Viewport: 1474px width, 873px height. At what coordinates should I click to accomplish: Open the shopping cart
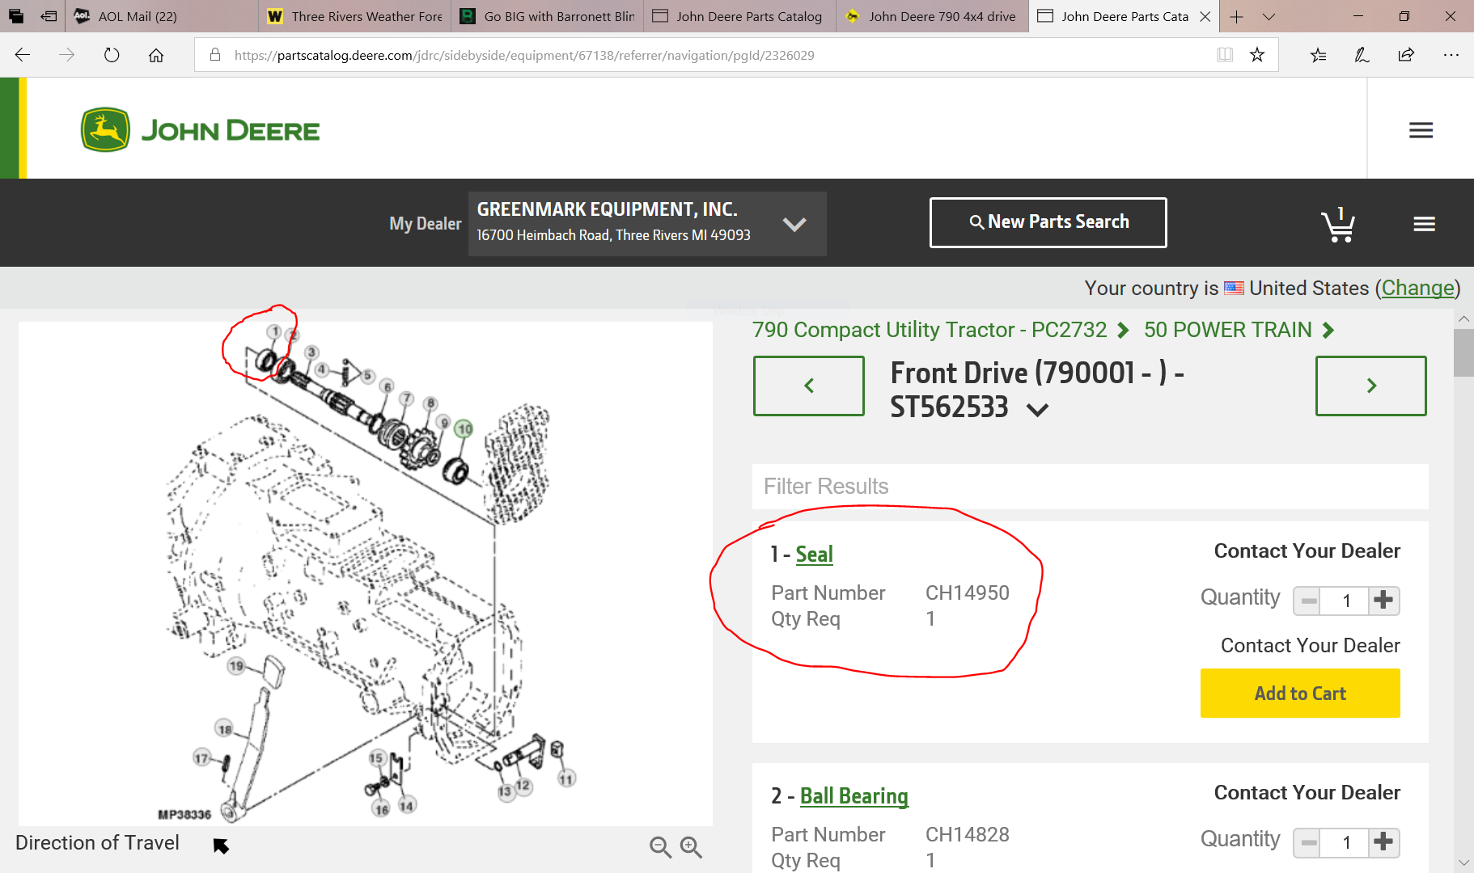coord(1338,224)
